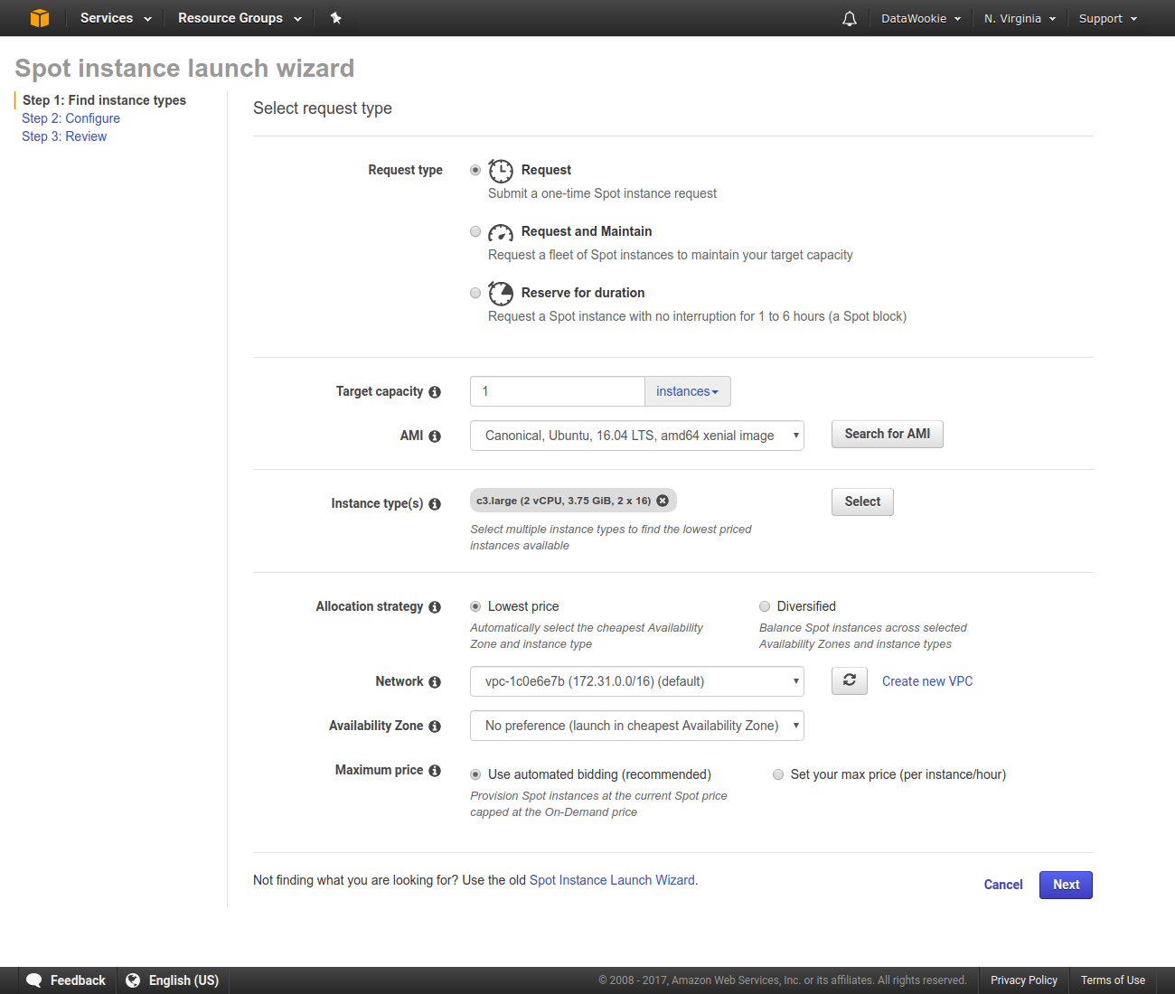Click the Next button
The image size is (1175, 994).
(x=1065, y=885)
